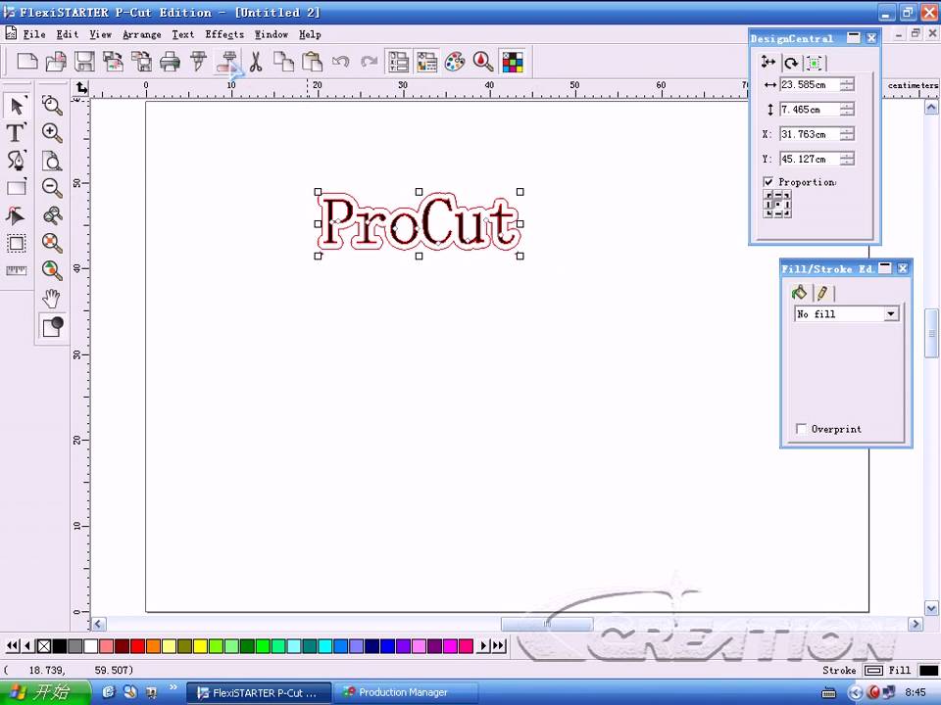Click the color swatch grid icon
Image resolution: width=941 pixels, height=705 pixels.
pos(513,61)
